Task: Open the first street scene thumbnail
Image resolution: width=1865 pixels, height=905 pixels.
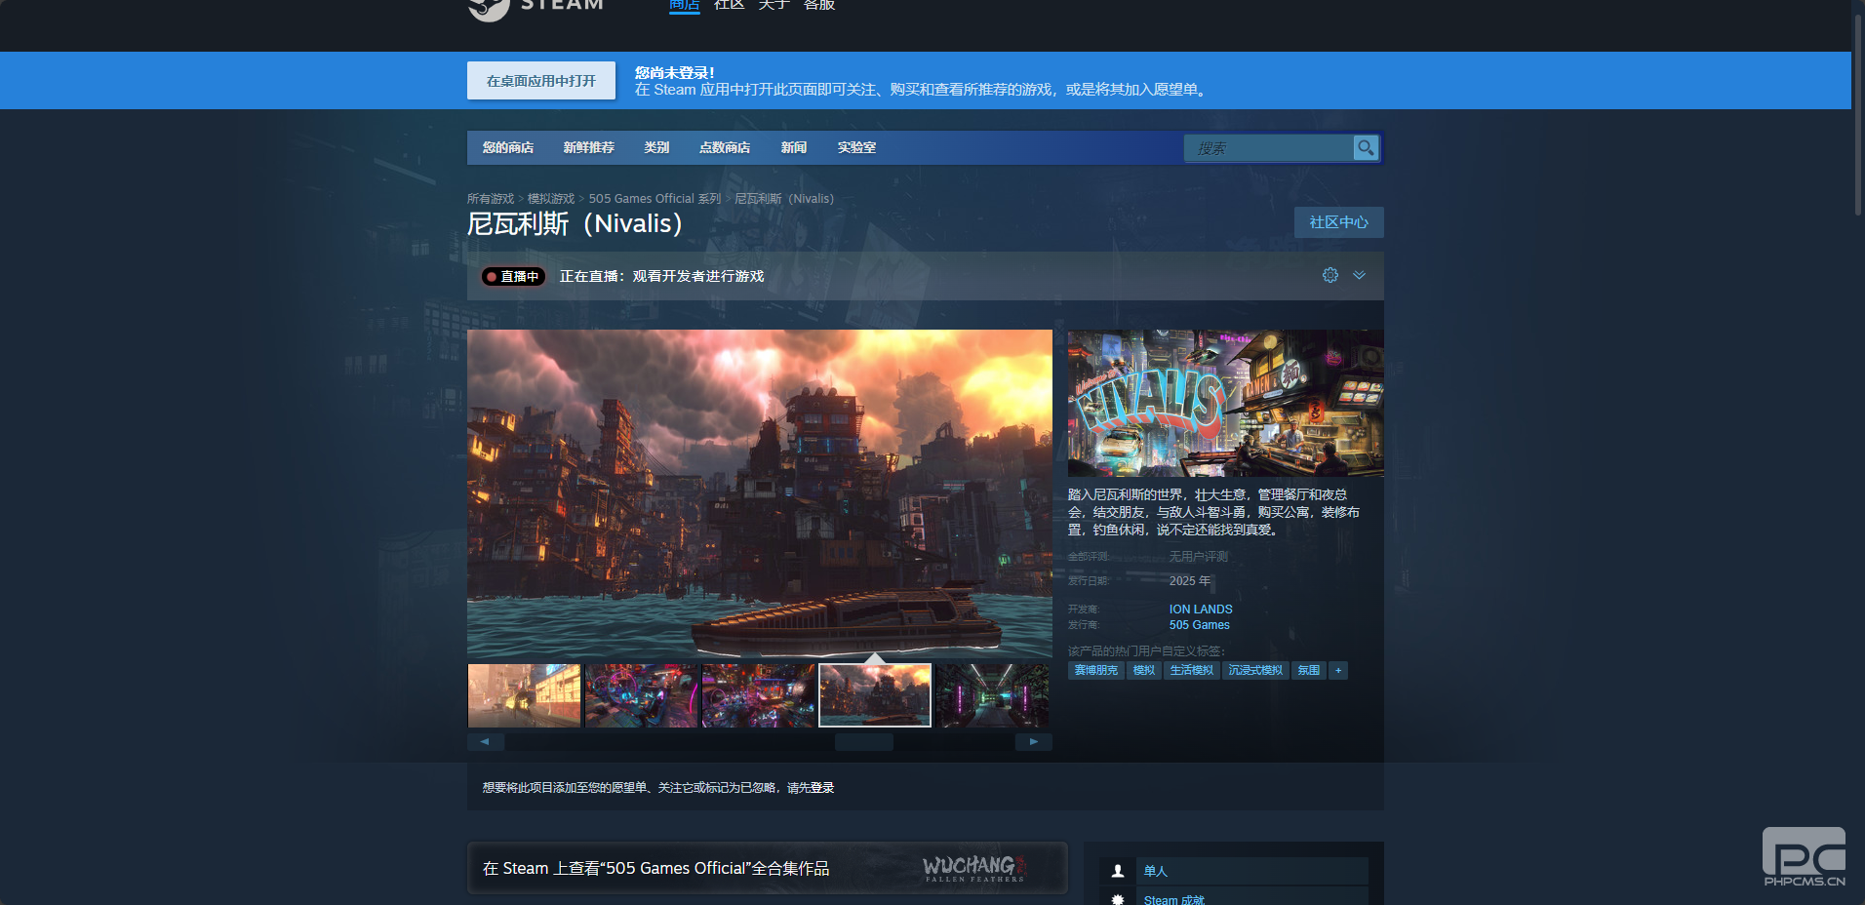Action: pyautogui.click(x=525, y=695)
